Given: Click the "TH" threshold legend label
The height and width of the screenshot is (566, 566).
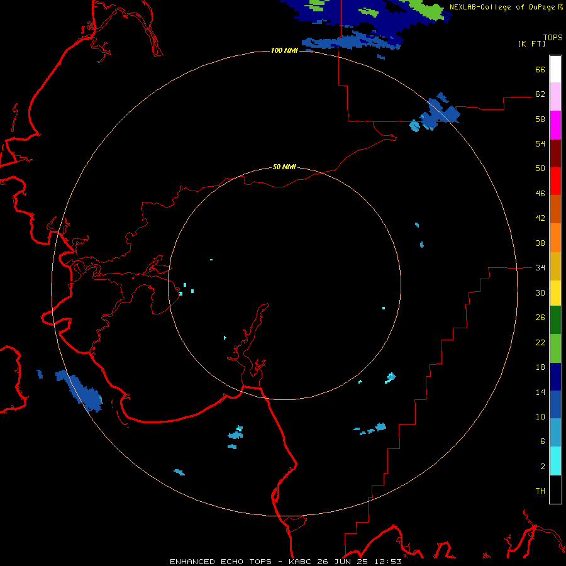Looking at the screenshot, I should pyautogui.click(x=540, y=491).
